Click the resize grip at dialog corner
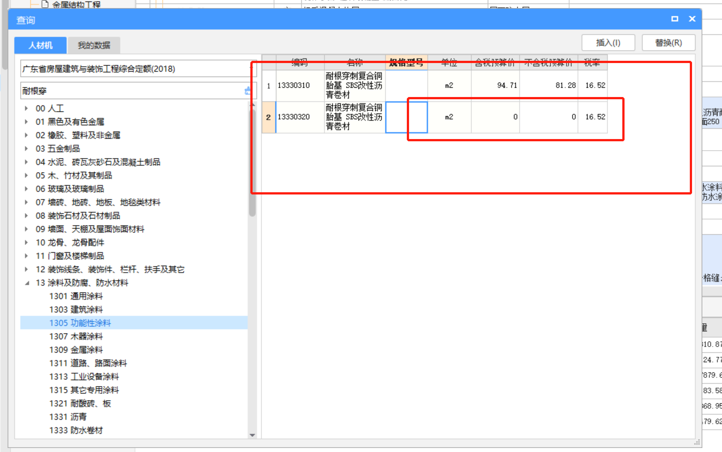This screenshot has height=452, width=722. (x=697, y=442)
